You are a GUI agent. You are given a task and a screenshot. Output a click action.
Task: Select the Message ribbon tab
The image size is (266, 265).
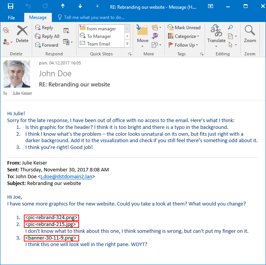38,17
